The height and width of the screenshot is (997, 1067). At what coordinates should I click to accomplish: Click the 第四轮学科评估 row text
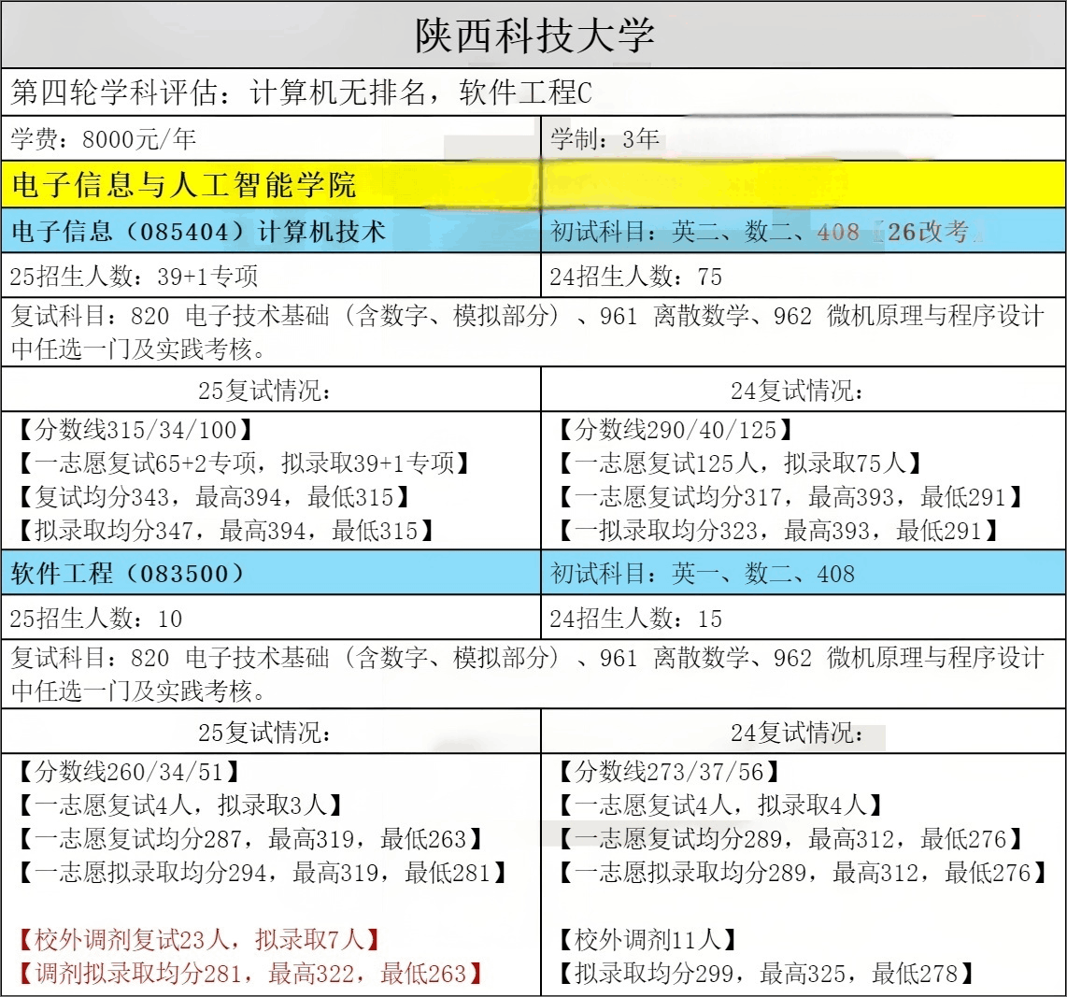click(x=301, y=93)
